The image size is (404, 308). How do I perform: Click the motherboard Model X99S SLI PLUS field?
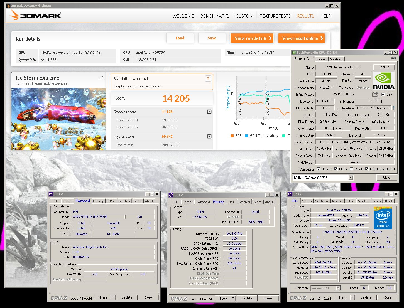[x=98, y=217]
